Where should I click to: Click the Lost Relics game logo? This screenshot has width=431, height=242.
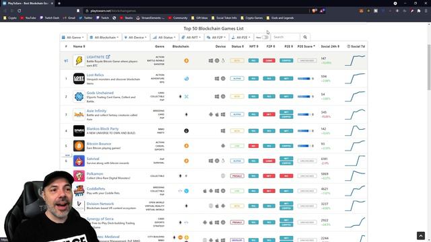79,79
